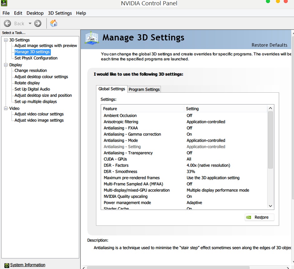The width and height of the screenshot is (294, 269).
Task: Select NVIDIA Quality upscaling row
Action: (x=185, y=197)
